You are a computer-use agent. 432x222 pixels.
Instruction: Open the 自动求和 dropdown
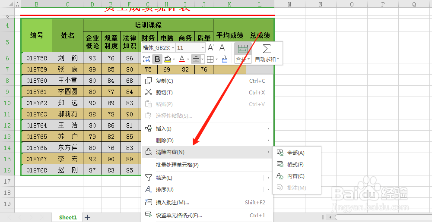click(267, 59)
